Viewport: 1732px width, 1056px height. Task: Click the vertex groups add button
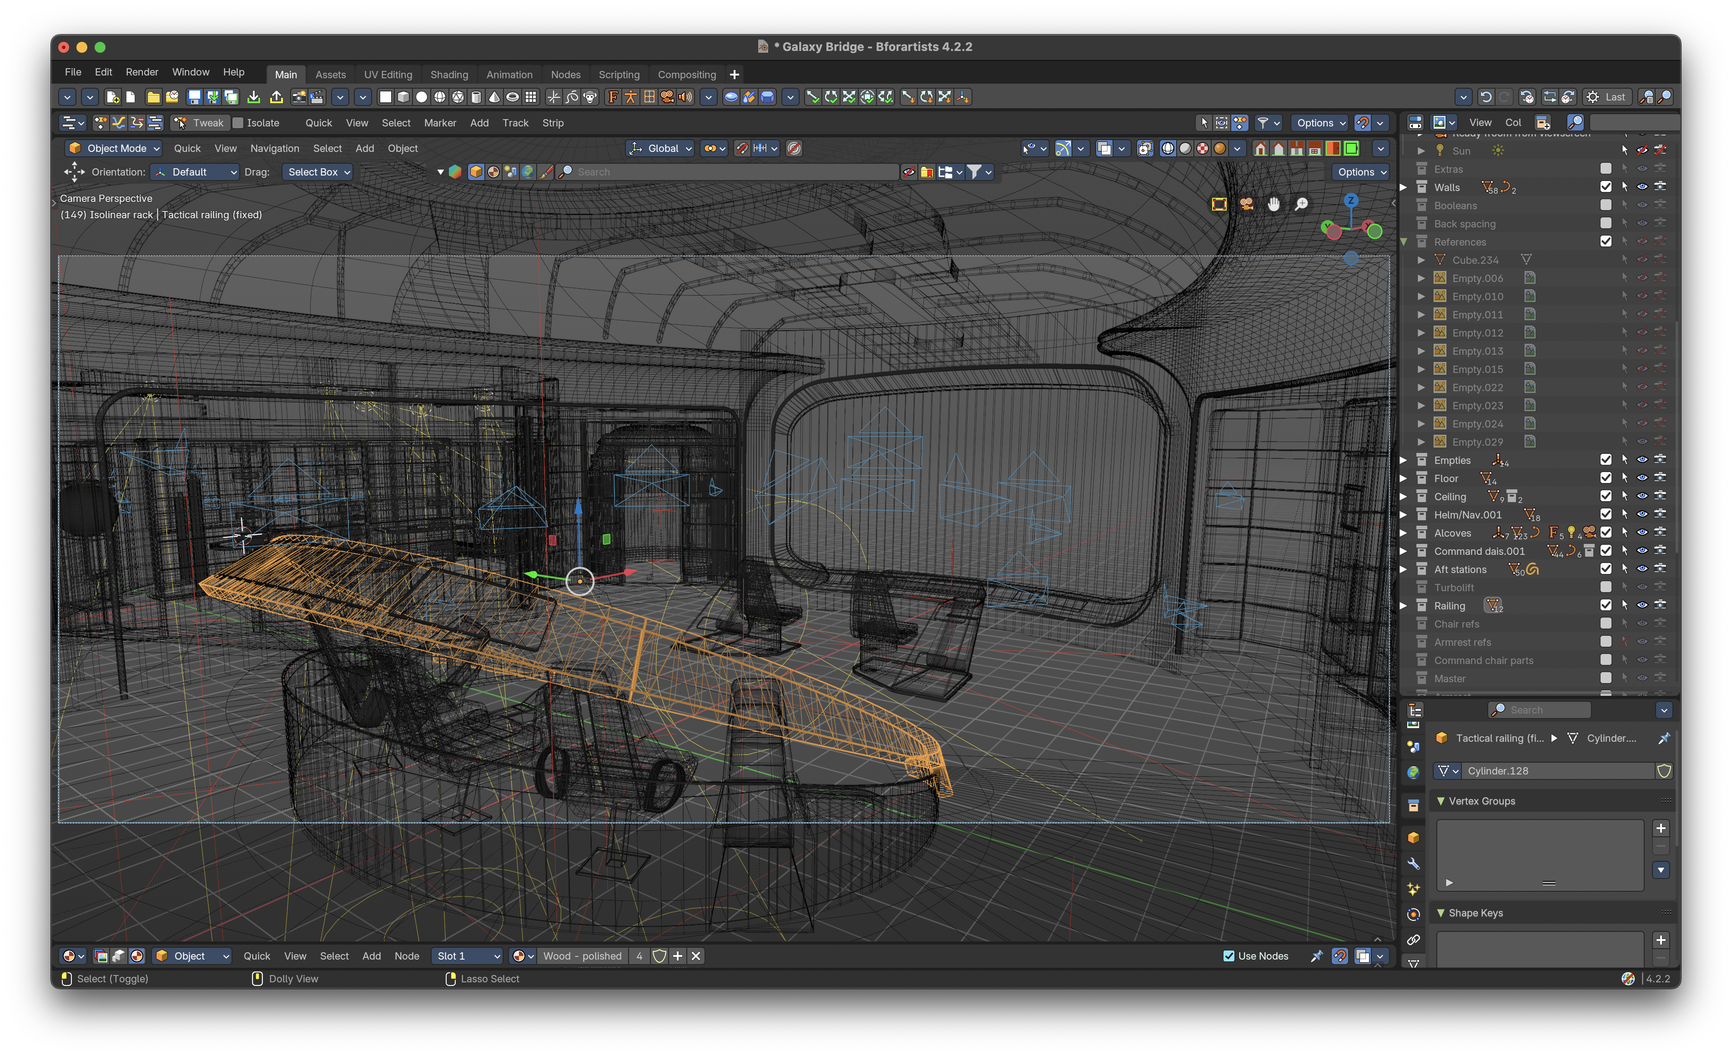[1659, 829]
